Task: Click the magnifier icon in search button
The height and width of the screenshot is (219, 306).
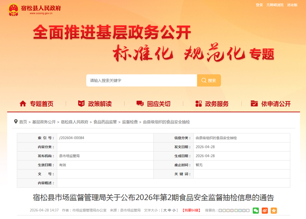Action: pos(204,80)
